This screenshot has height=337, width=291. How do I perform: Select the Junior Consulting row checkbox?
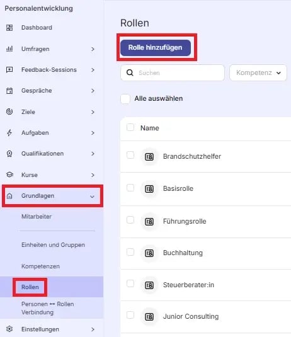pyautogui.click(x=130, y=315)
